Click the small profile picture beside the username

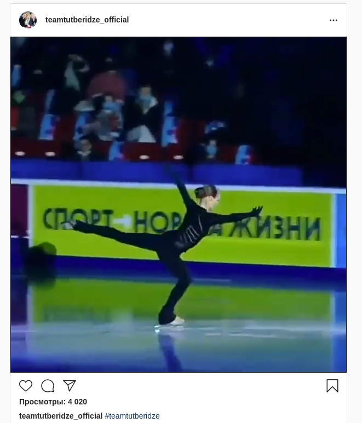point(28,20)
